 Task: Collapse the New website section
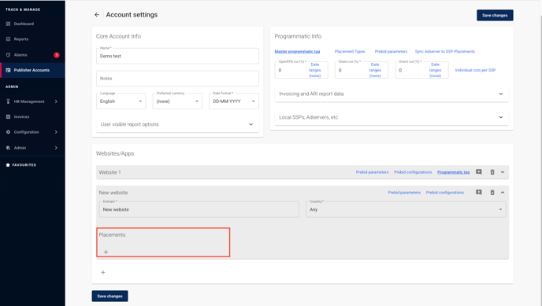503,193
